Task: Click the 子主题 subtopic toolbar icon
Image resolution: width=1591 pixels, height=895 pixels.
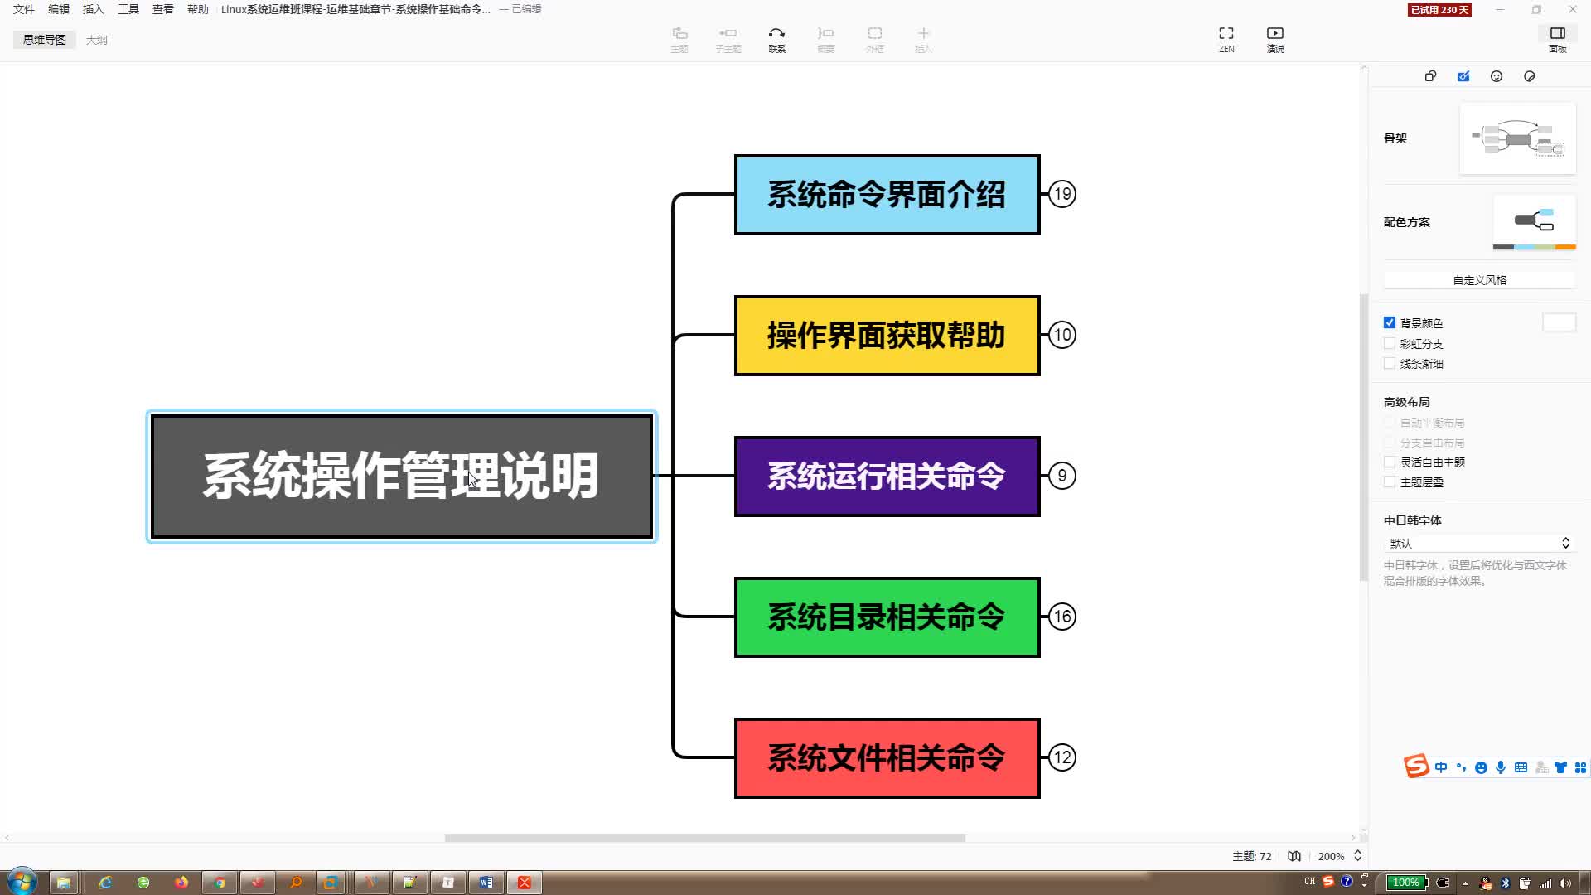Action: point(728,39)
